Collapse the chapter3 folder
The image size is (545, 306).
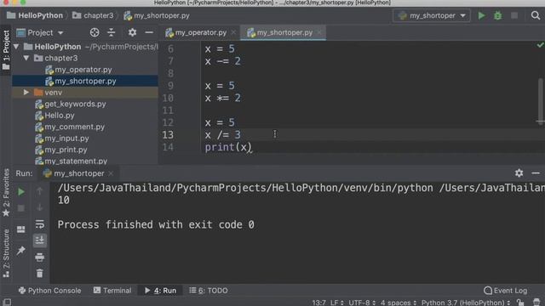26,58
